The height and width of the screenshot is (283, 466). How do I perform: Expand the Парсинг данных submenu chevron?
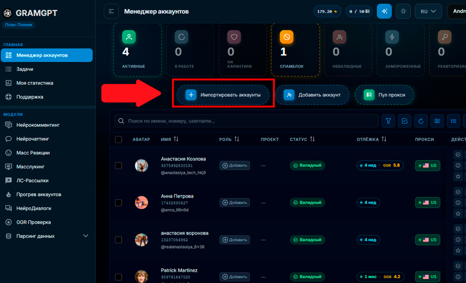point(85,236)
